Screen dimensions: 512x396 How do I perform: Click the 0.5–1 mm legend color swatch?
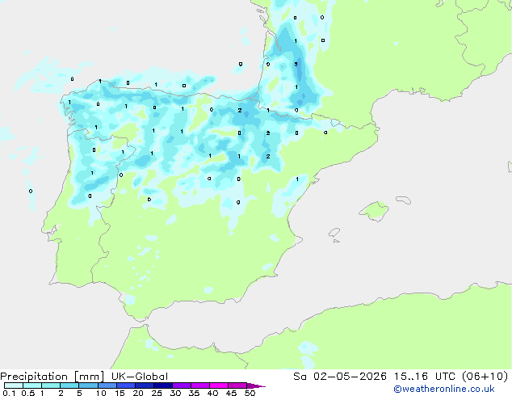pyautogui.click(x=32, y=385)
